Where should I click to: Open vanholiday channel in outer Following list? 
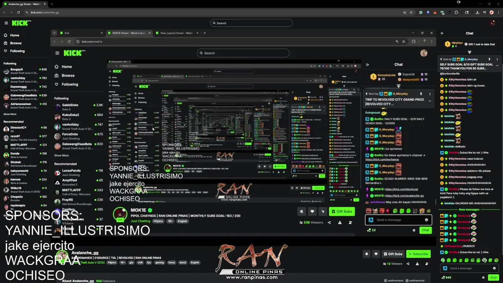click(x=25, y=80)
